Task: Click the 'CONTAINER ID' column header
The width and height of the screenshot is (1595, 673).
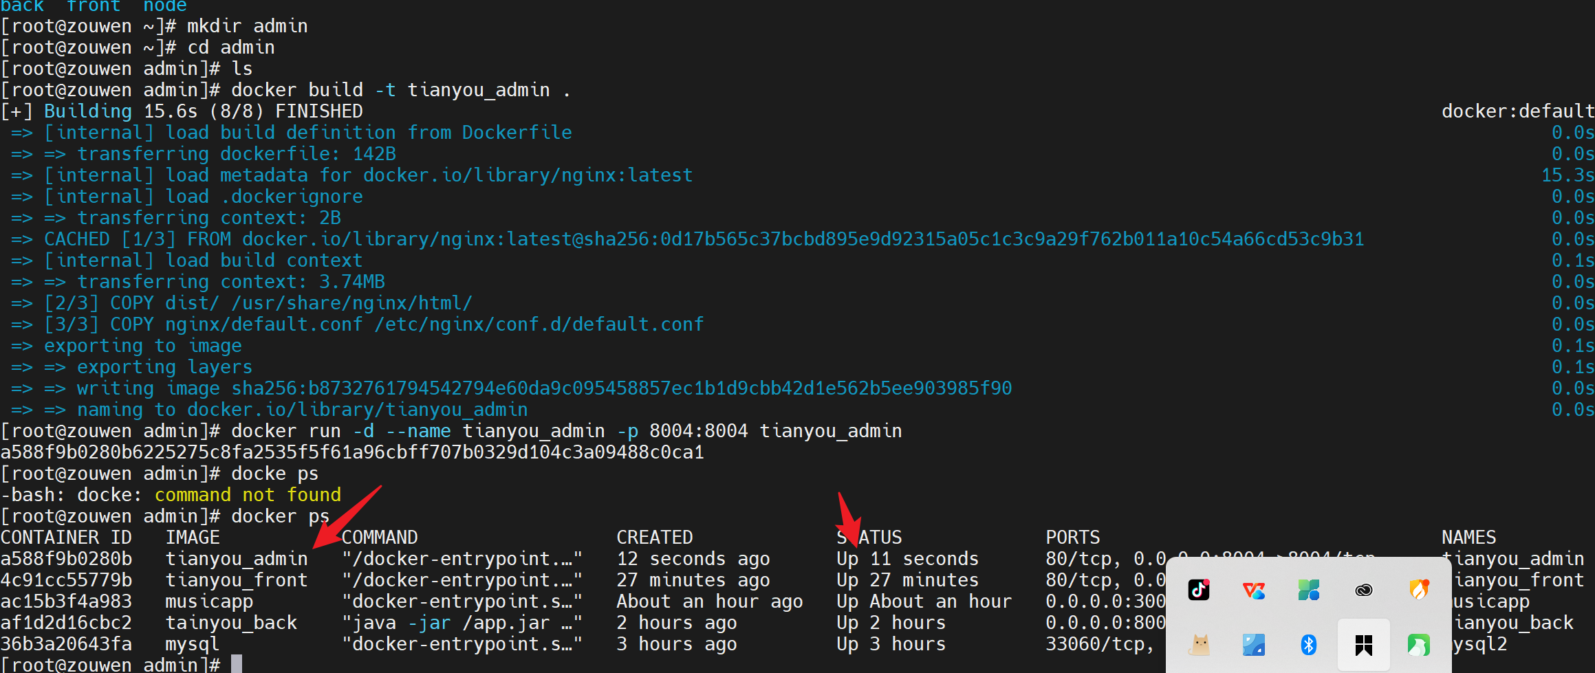Action: (x=66, y=538)
